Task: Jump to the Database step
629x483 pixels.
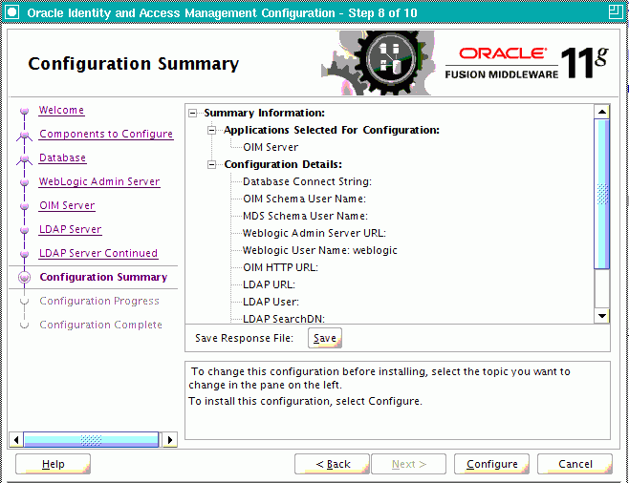Action: pyautogui.click(x=62, y=157)
